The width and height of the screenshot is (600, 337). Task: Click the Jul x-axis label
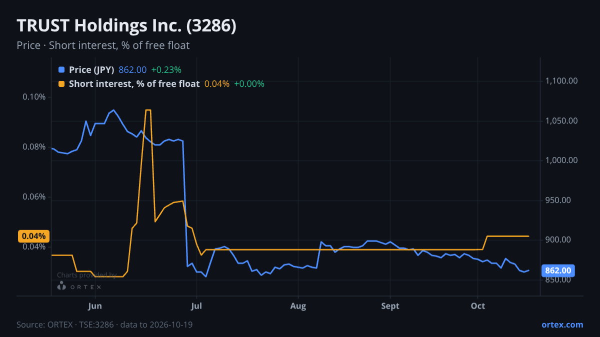pyautogui.click(x=196, y=306)
